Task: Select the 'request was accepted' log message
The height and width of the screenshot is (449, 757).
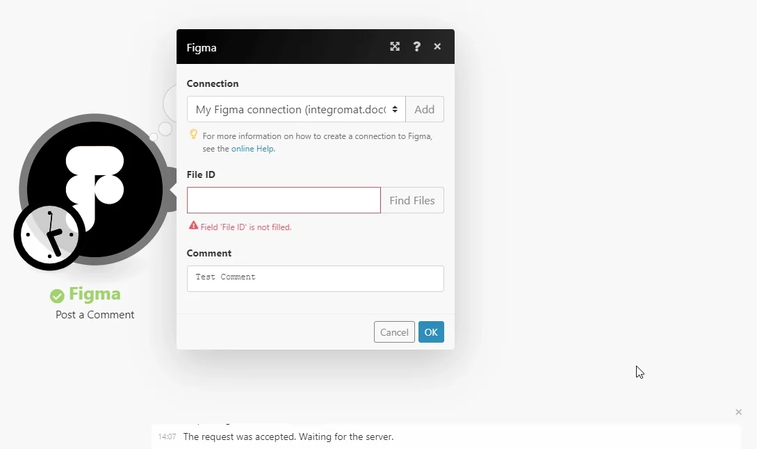Action: [x=288, y=437]
